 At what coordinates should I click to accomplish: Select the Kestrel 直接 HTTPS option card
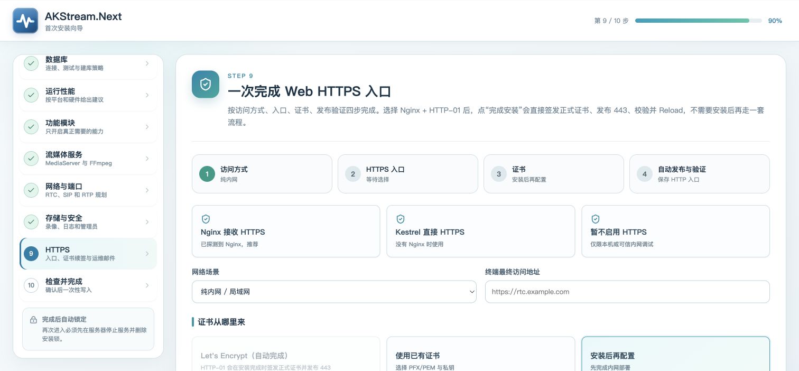[481, 231]
